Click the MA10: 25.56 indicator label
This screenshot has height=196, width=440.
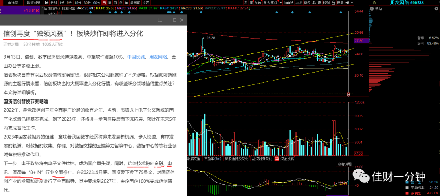tap(105, 9)
